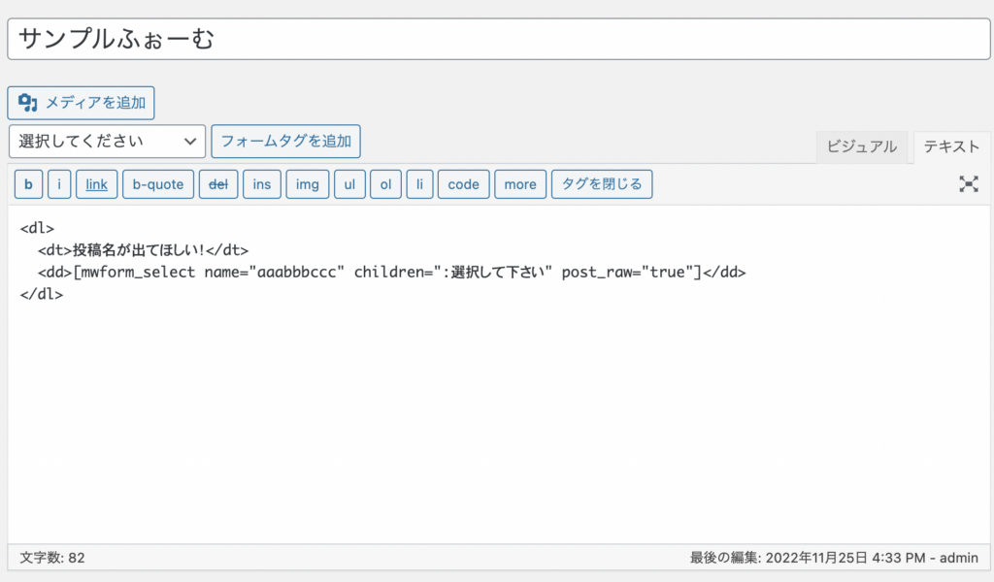Open the 選択してください form tag dropdown
This screenshot has width=994, height=582.
coord(107,142)
